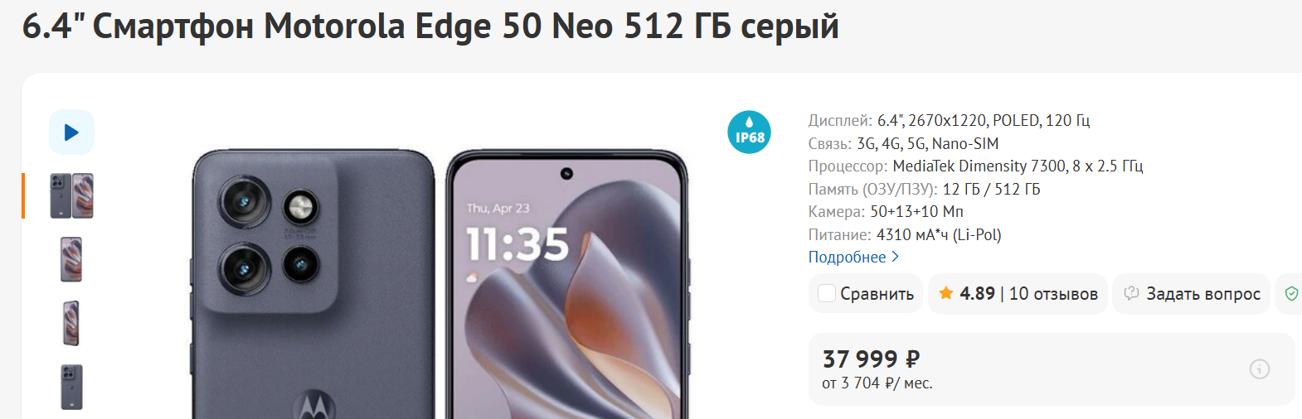
Task: Click the phone screen showing 11:35
Action: point(567,284)
